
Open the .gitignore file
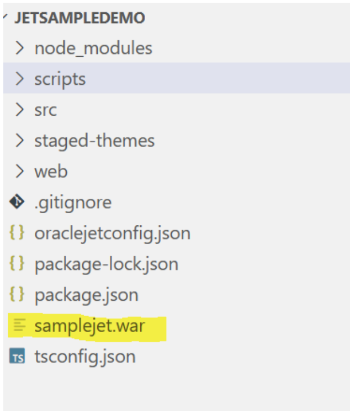point(73,202)
